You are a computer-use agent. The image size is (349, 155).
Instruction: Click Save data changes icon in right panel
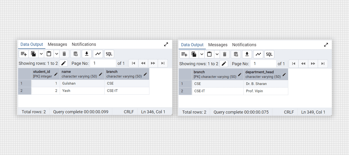236,54
